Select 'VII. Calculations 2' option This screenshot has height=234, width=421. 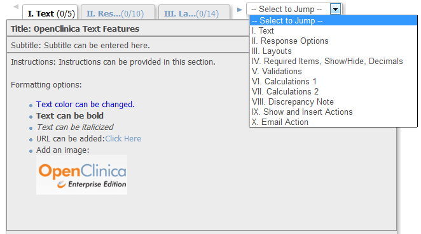tap(333, 91)
